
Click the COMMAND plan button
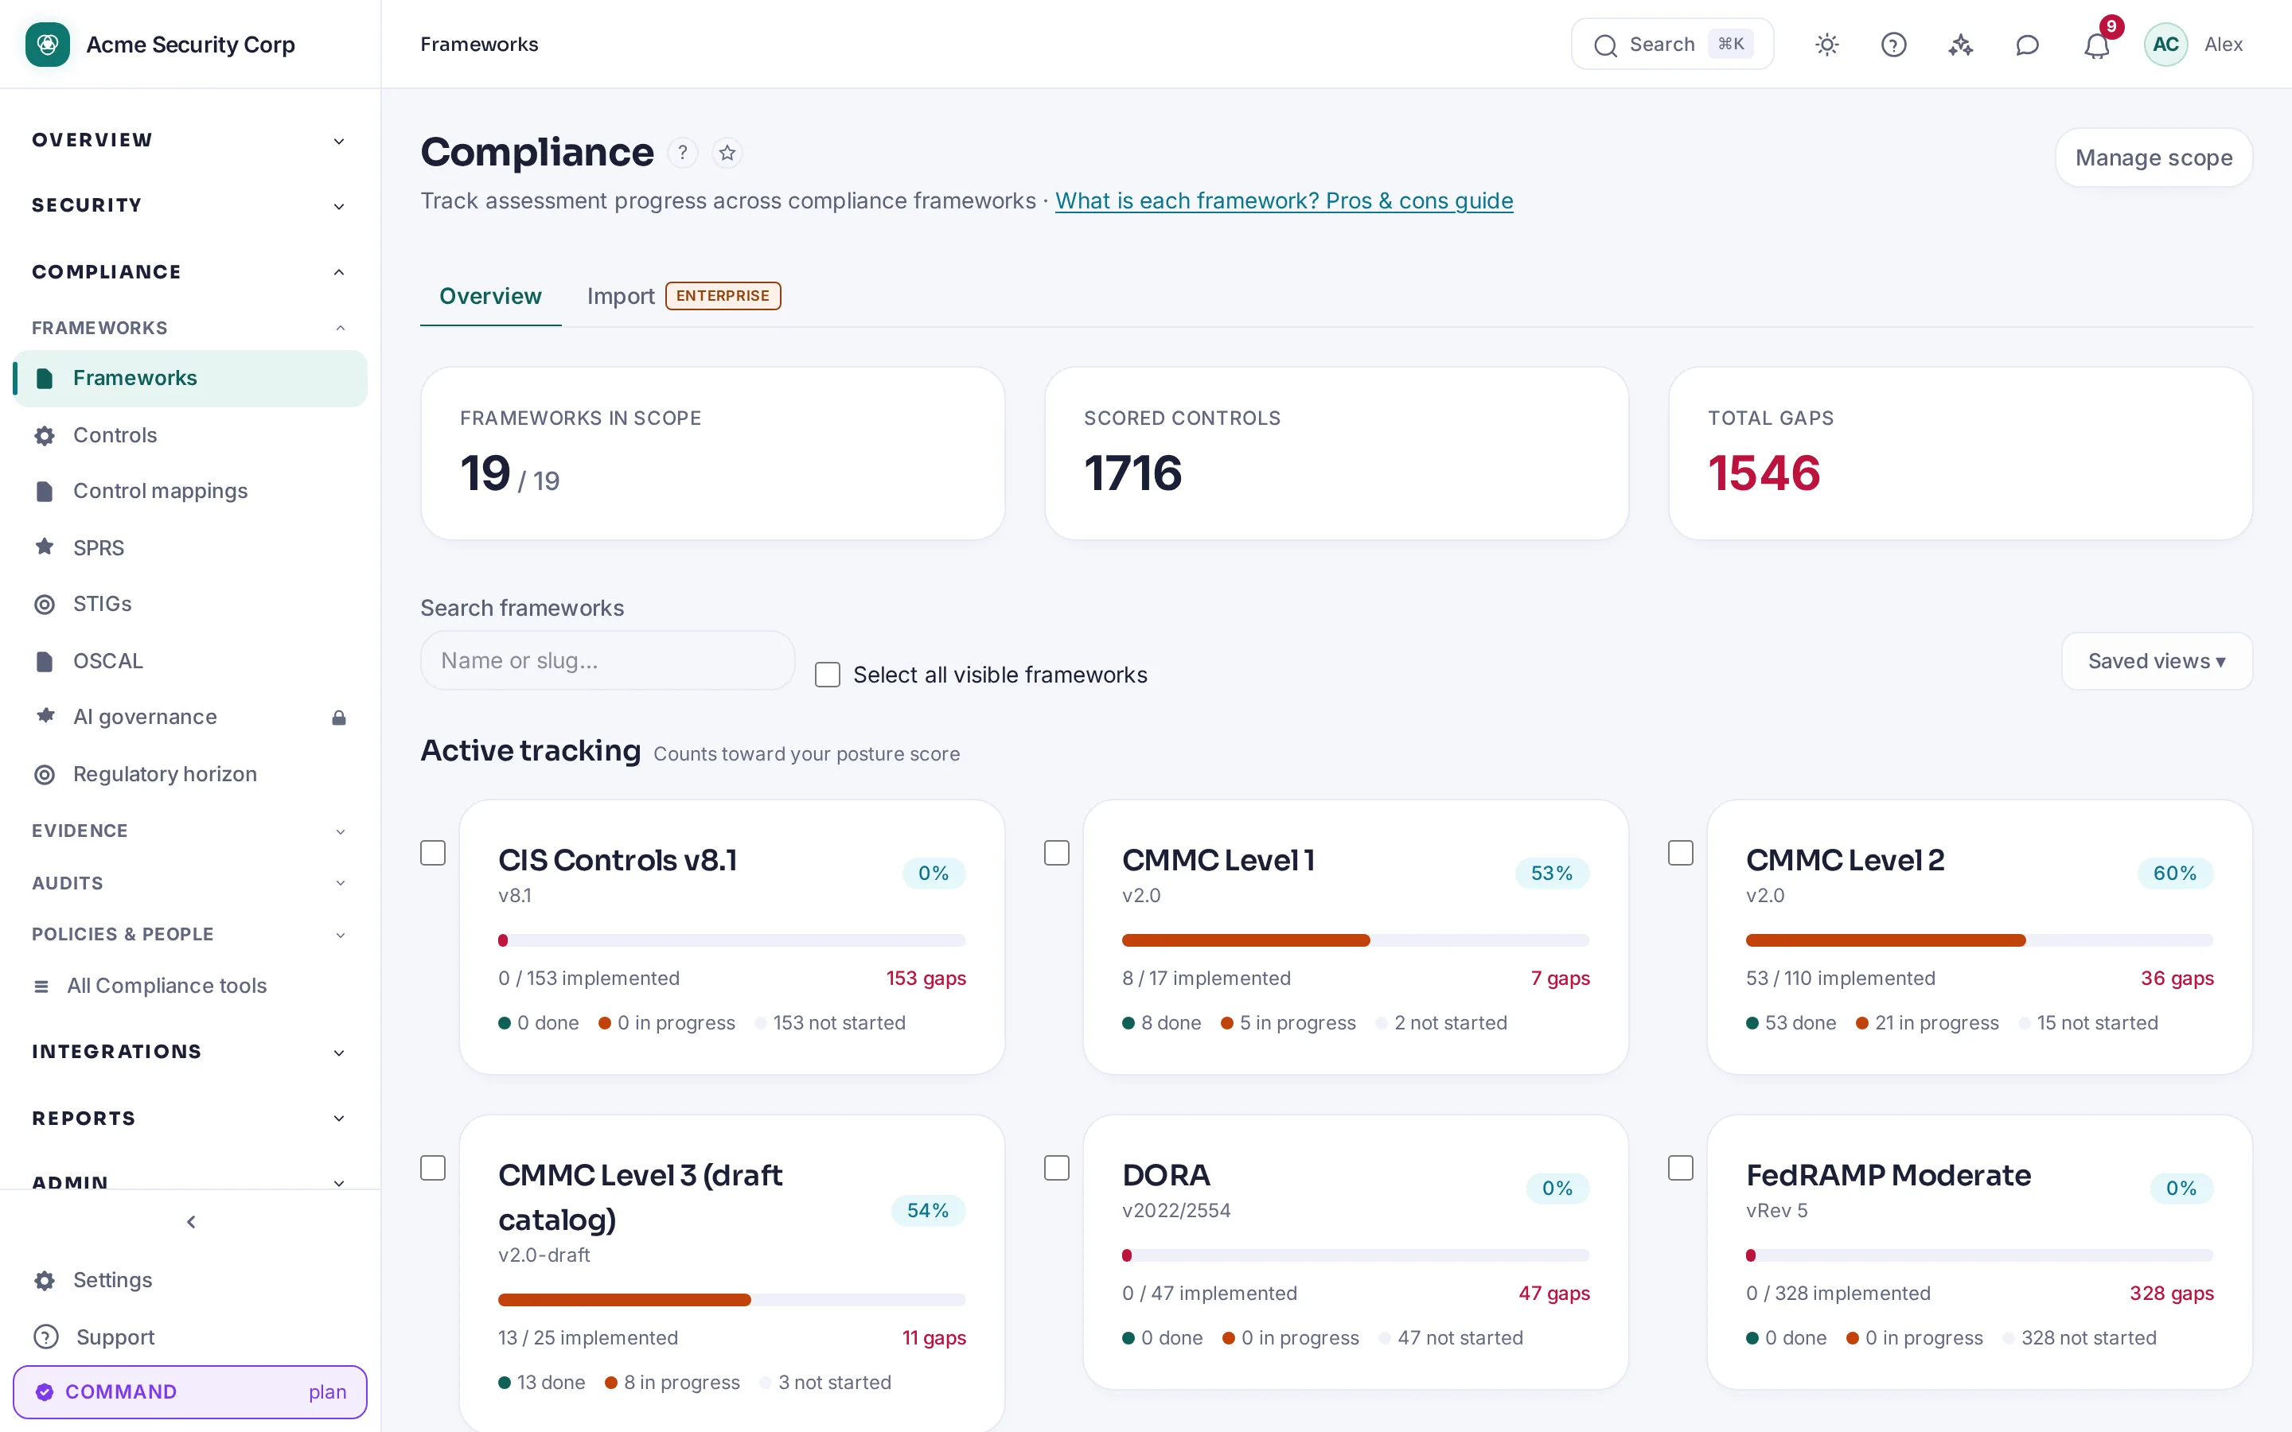(190, 1391)
